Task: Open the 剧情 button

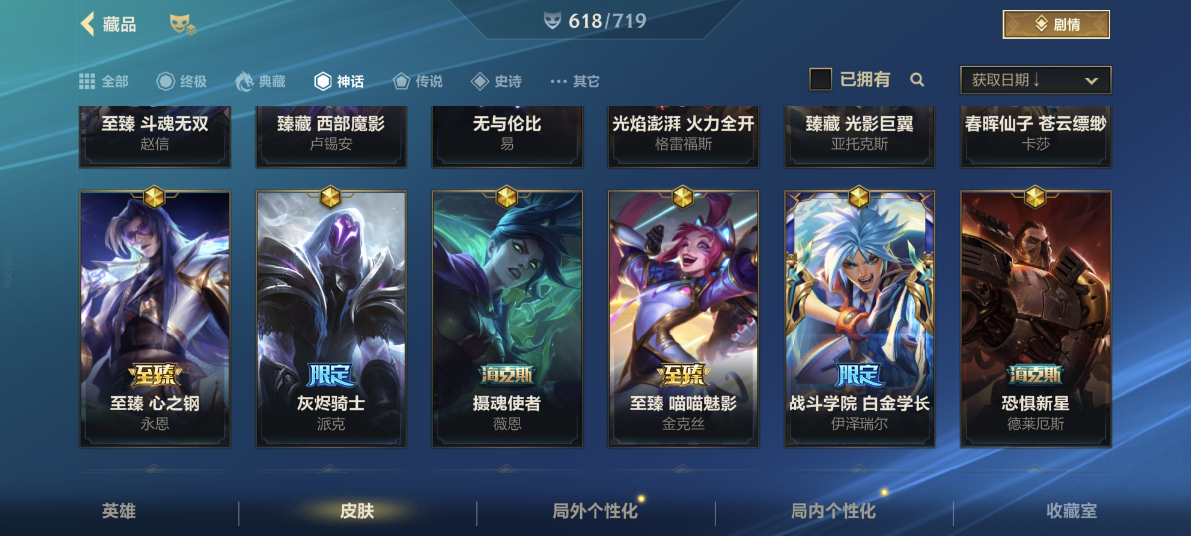Action: tap(1057, 24)
